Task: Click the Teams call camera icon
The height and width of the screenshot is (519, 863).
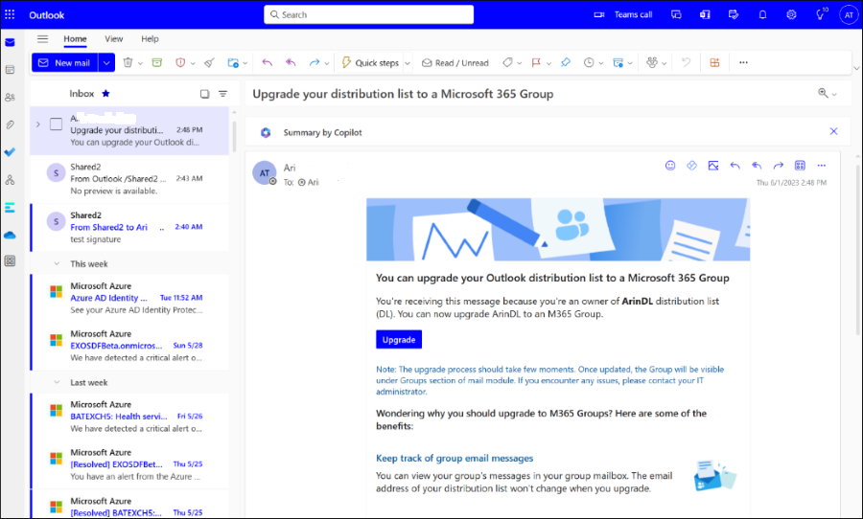Action: [598, 15]
